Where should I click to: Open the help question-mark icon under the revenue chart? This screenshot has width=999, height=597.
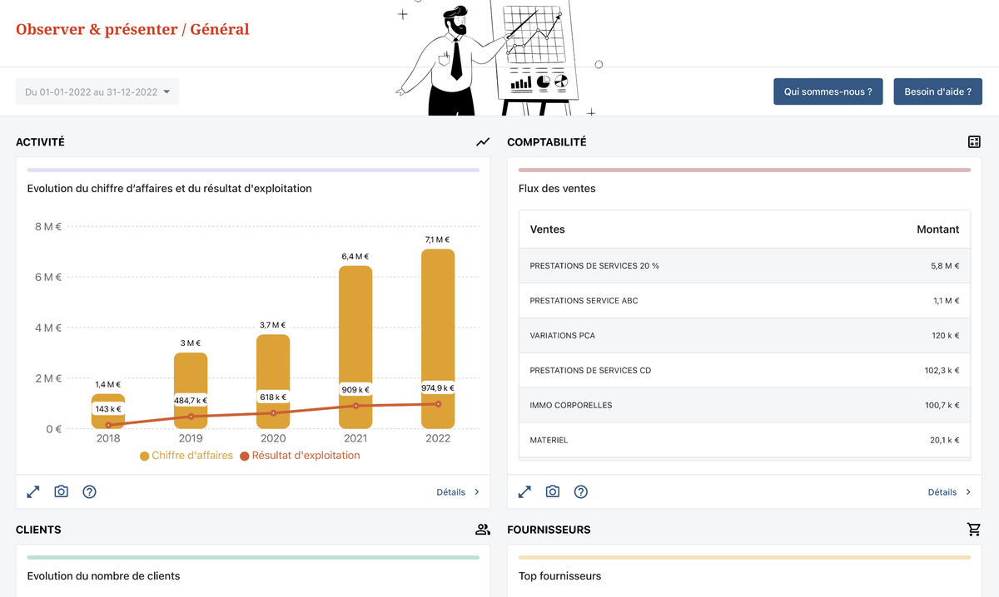click(89, 491)
